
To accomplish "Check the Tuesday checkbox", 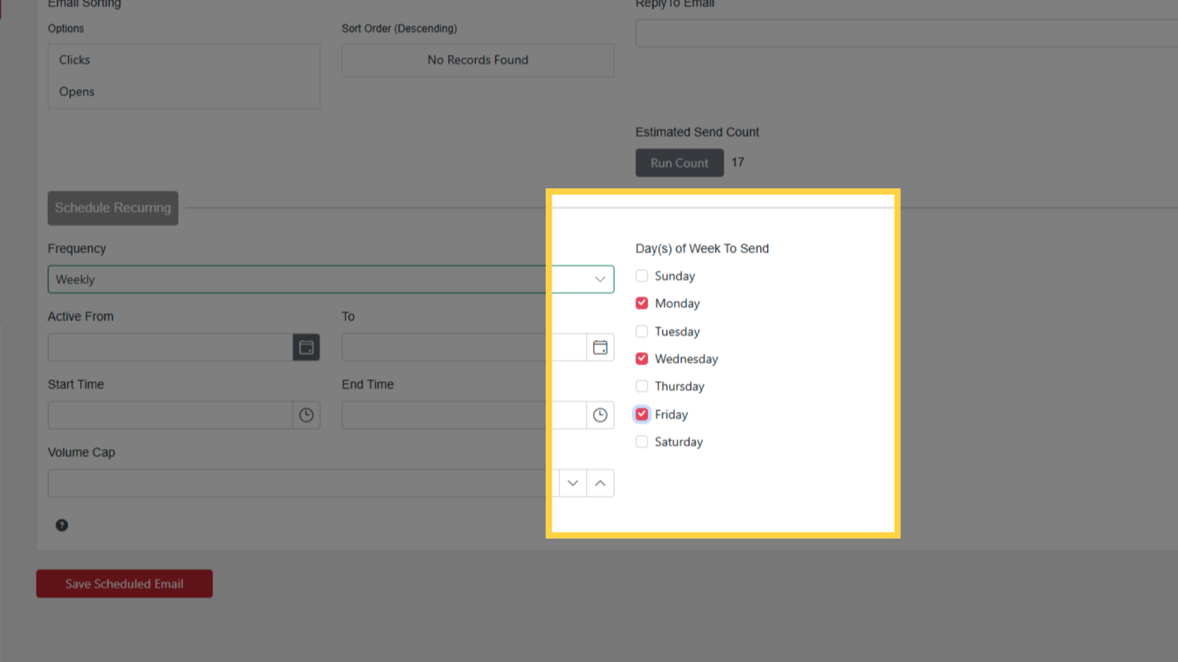I will pos(641,331).
